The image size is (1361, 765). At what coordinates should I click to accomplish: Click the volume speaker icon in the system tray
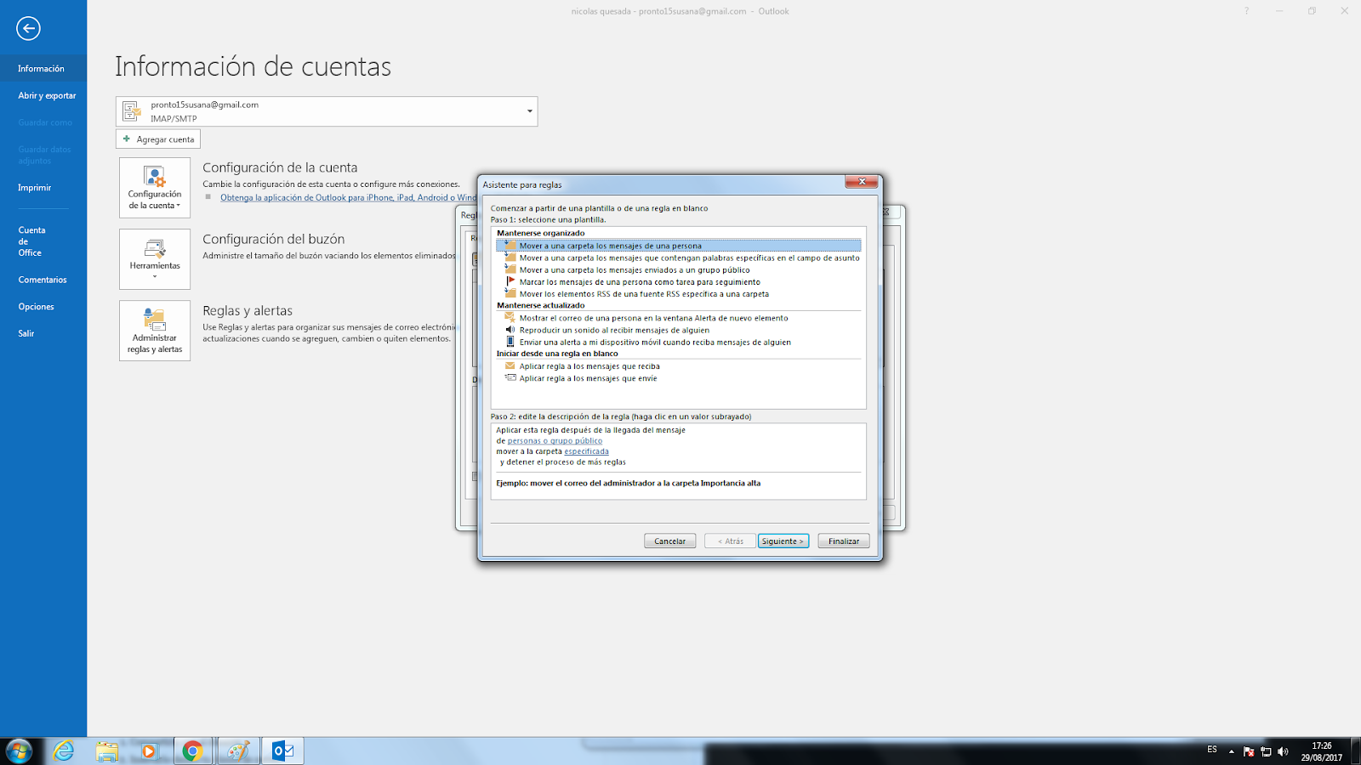click(x=1283, y=751)
